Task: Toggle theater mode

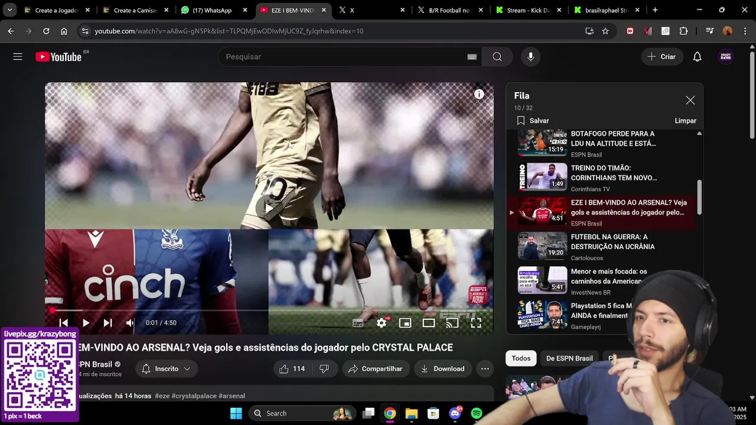Action: pyautogui.click(x=429, y=323)
